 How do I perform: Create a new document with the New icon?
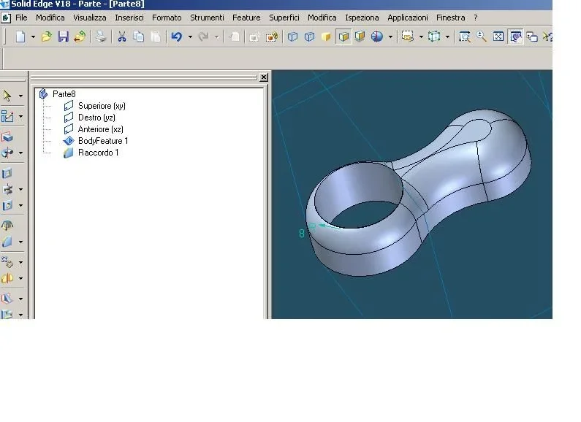click(x=20, y=37)
